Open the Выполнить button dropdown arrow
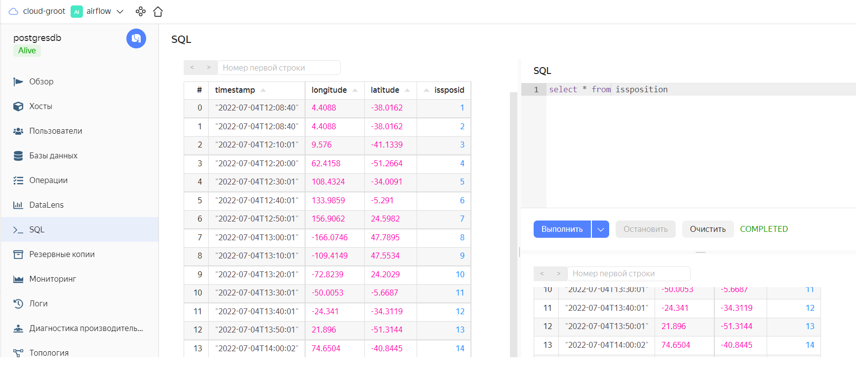 coord(600,229)
